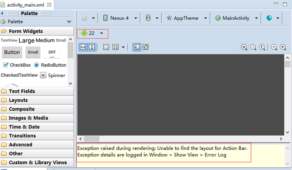Minimize the editor panel
The image size is (292, 170).
click(x=276, y=3)
